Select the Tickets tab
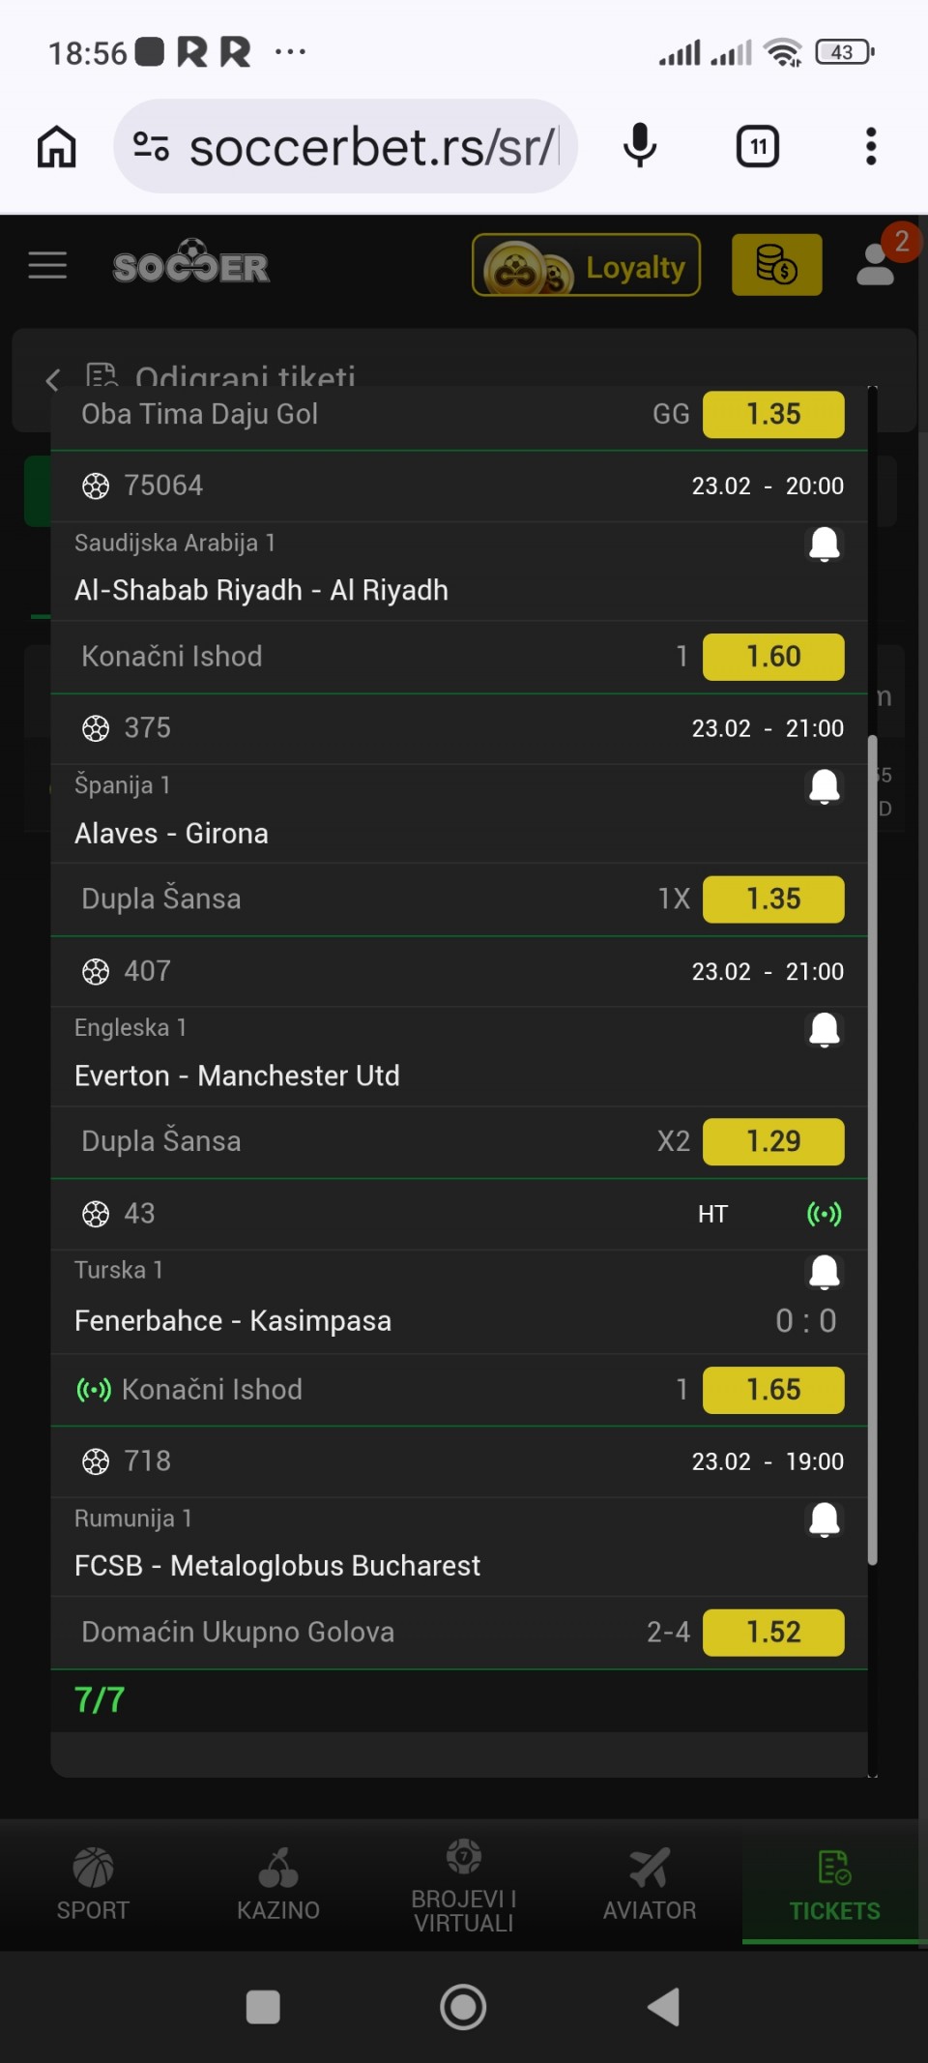 [x=834, y=1883]
